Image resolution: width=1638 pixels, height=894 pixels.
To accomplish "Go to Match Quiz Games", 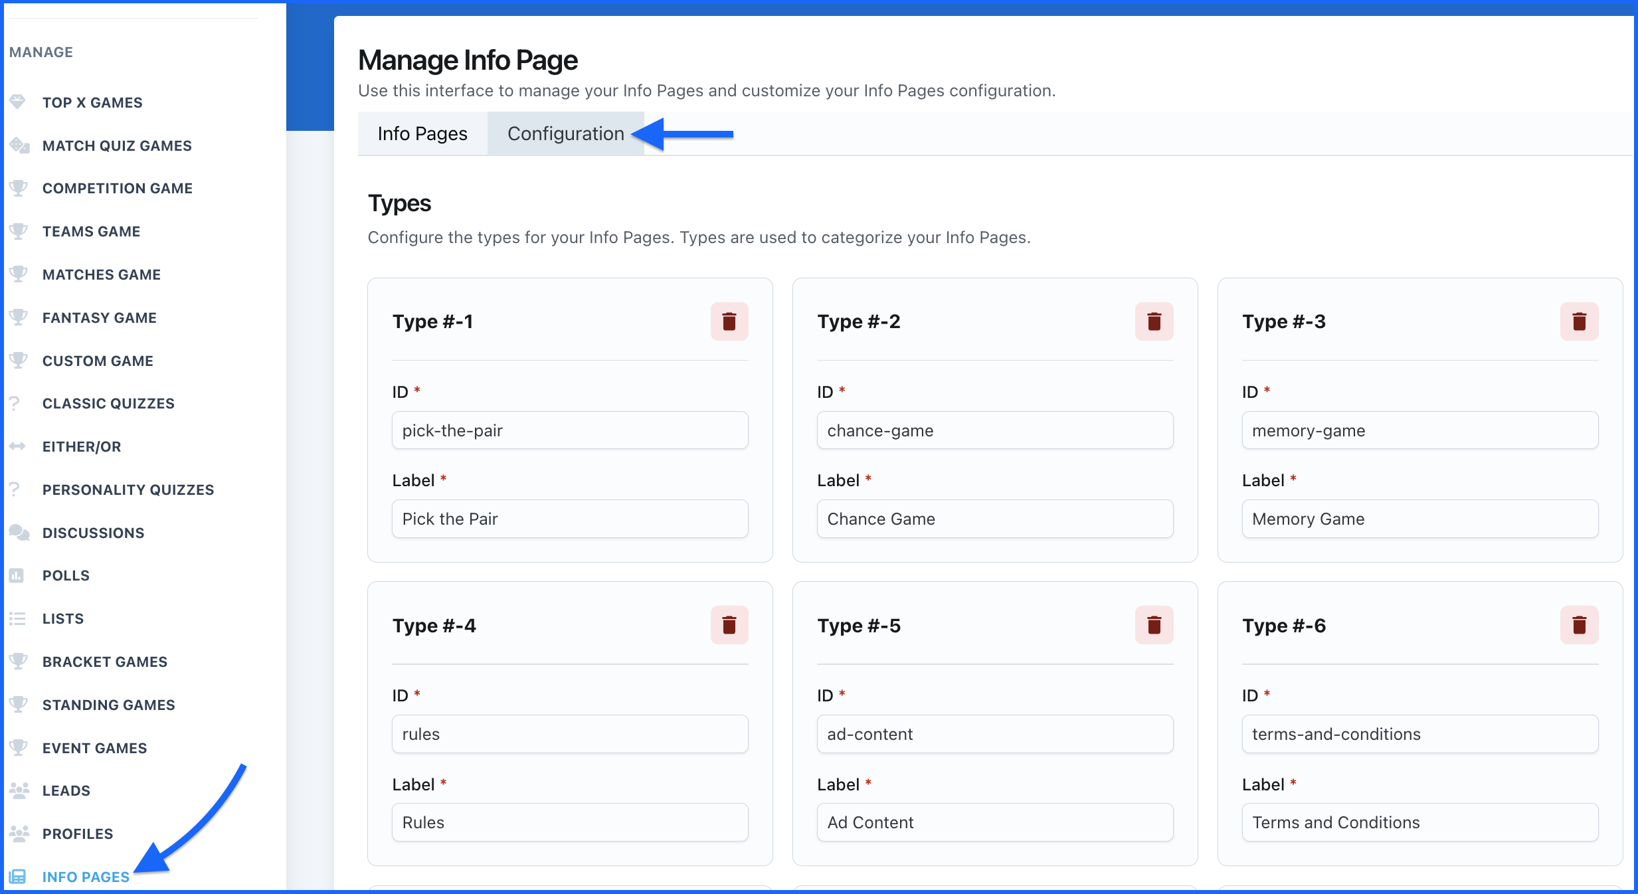I will (117, 145).
